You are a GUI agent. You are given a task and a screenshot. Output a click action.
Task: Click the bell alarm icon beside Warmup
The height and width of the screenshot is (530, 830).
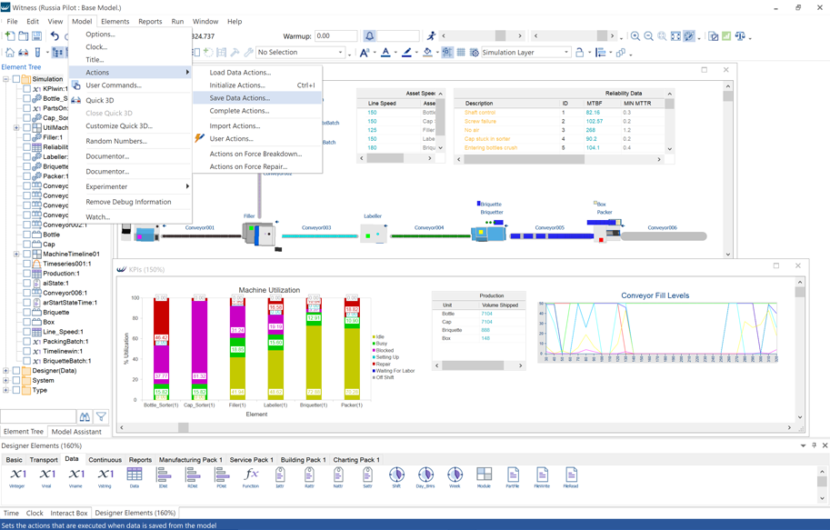[369, 36]
